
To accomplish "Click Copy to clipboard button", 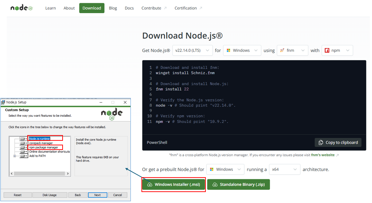I will (338, 142).
